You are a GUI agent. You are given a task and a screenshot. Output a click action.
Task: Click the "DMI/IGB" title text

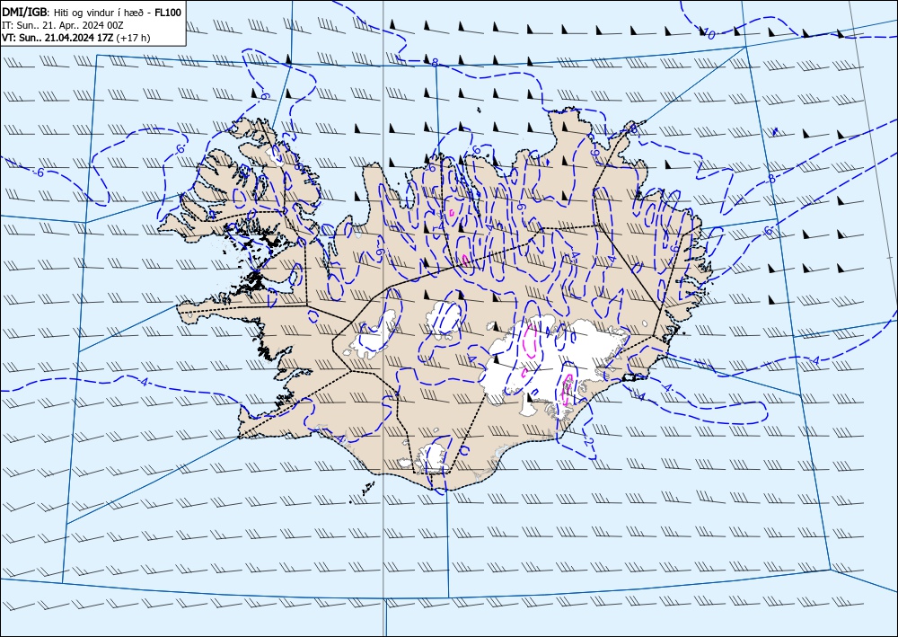[x=25, y=12]
